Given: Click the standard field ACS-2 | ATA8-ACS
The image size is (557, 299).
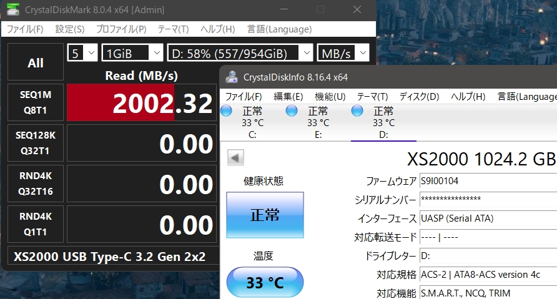Looking at the screenshot, I should [488, 275].
